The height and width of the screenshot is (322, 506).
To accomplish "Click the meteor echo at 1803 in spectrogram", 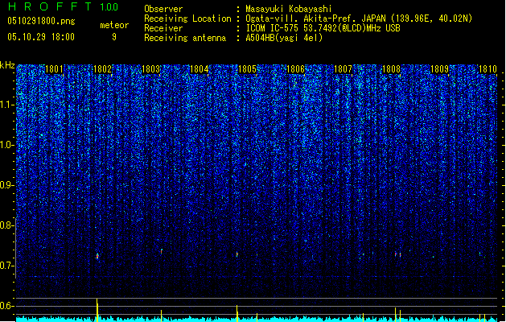I will click(x=162, y=251).
